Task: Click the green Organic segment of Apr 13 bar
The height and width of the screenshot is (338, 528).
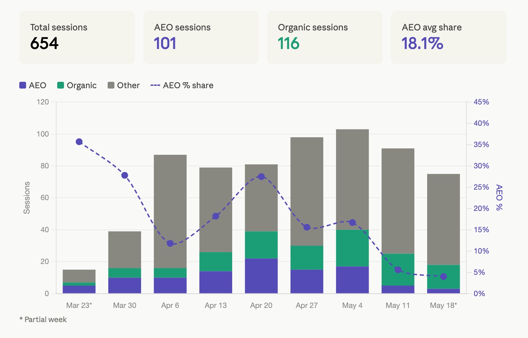Action: click(x=216, y=262)
